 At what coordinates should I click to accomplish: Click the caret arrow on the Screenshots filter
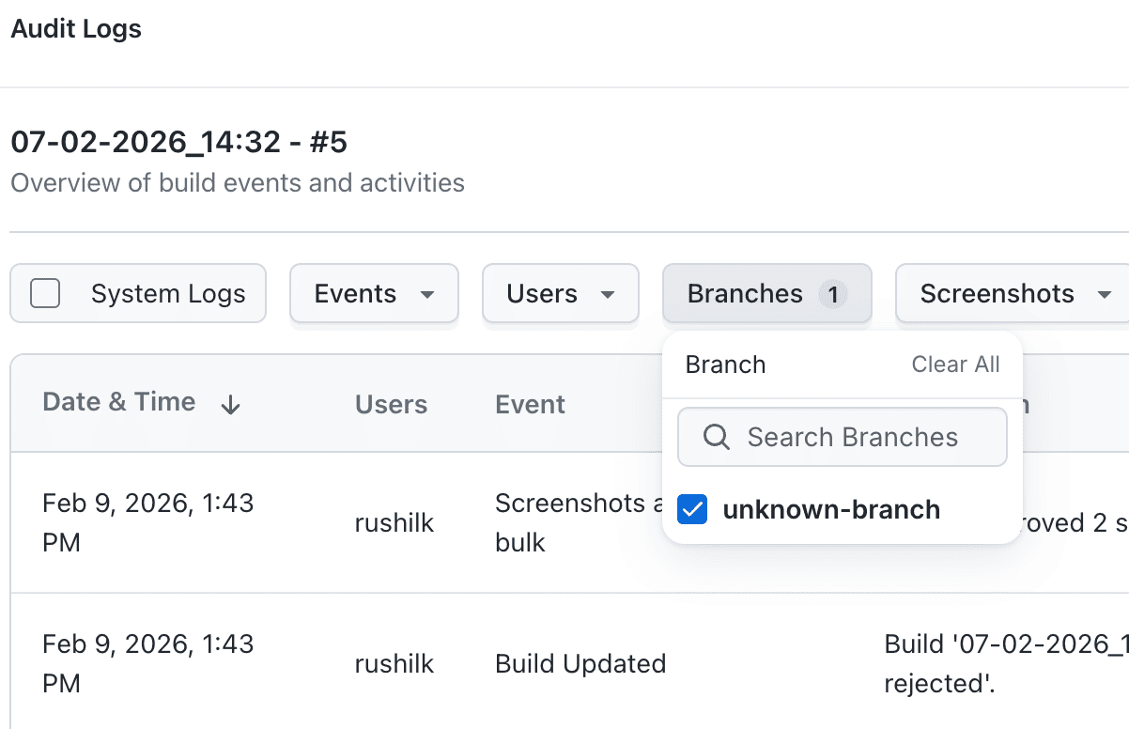1104,295
